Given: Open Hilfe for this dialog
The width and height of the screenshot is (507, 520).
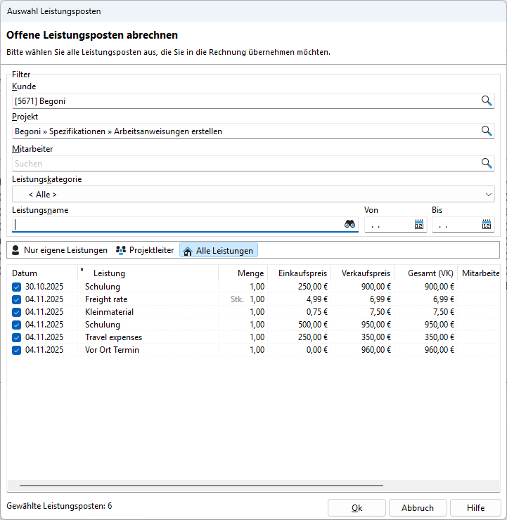Looking at the screenshot, I should [x=475, y=508].
